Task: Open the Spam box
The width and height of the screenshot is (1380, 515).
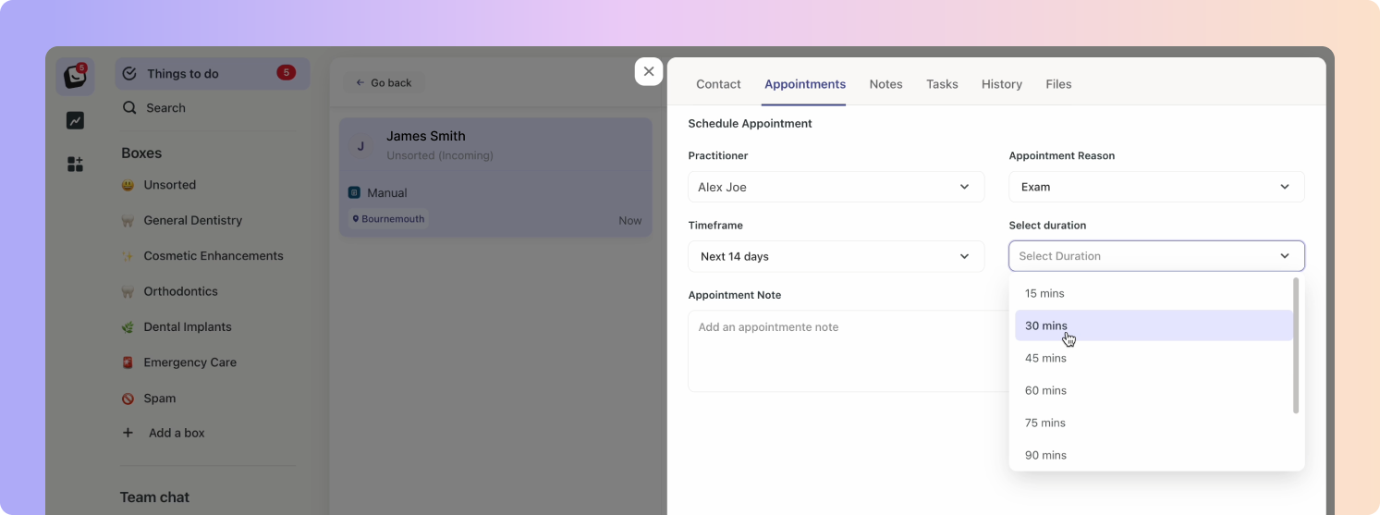Action: click(x=159, y=399)
